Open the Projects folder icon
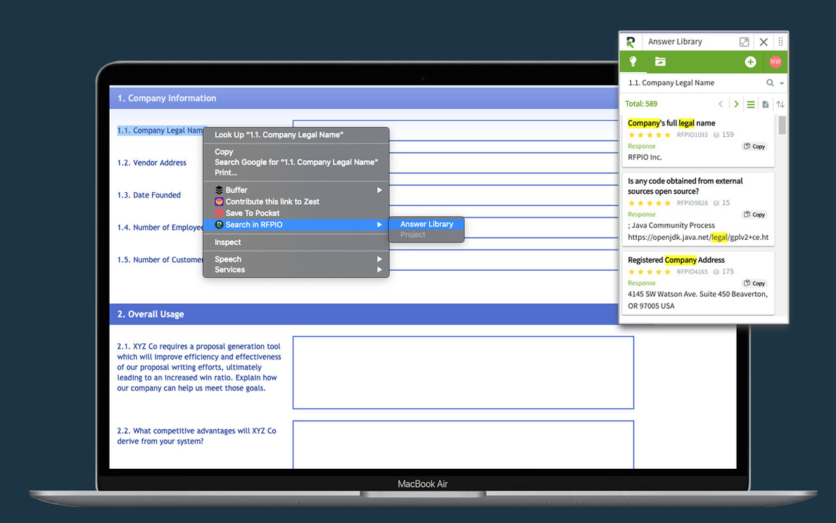The image size is (836, 523). pyautogui.click(x=660, y=61)
